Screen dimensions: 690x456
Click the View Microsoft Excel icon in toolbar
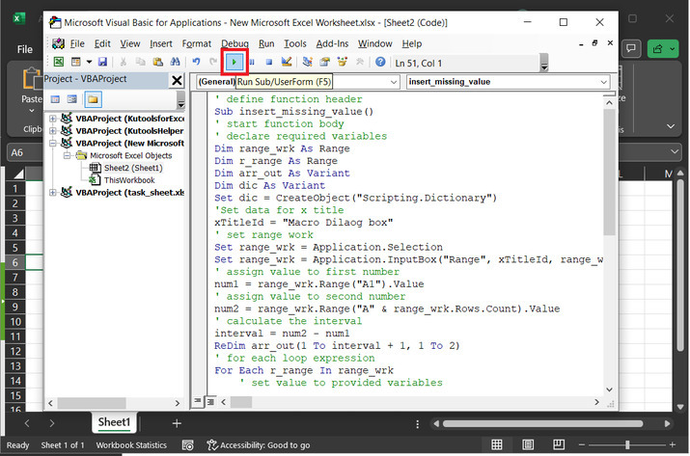(x=58, y=62)
